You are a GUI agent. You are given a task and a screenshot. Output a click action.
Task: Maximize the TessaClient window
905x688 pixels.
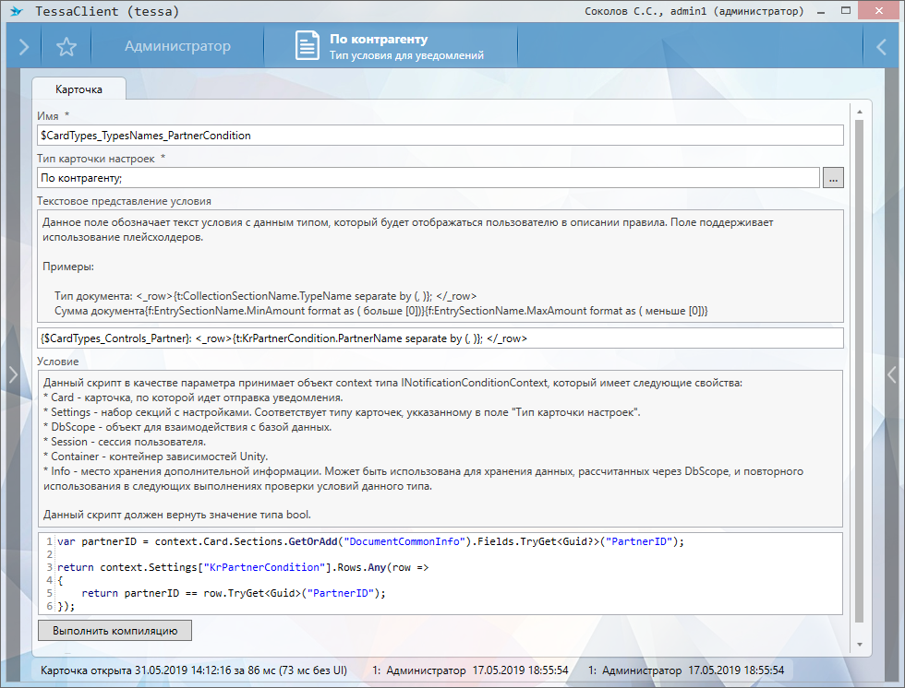point(847,12)
